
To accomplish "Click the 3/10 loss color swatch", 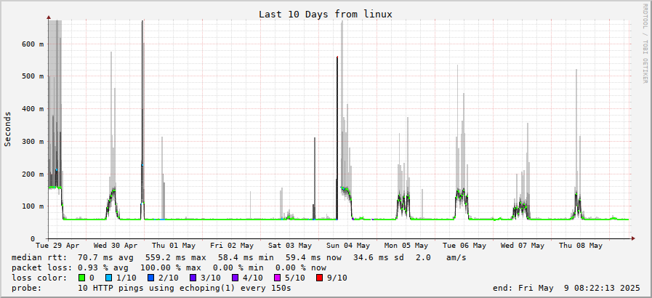I will pos(194,278).
